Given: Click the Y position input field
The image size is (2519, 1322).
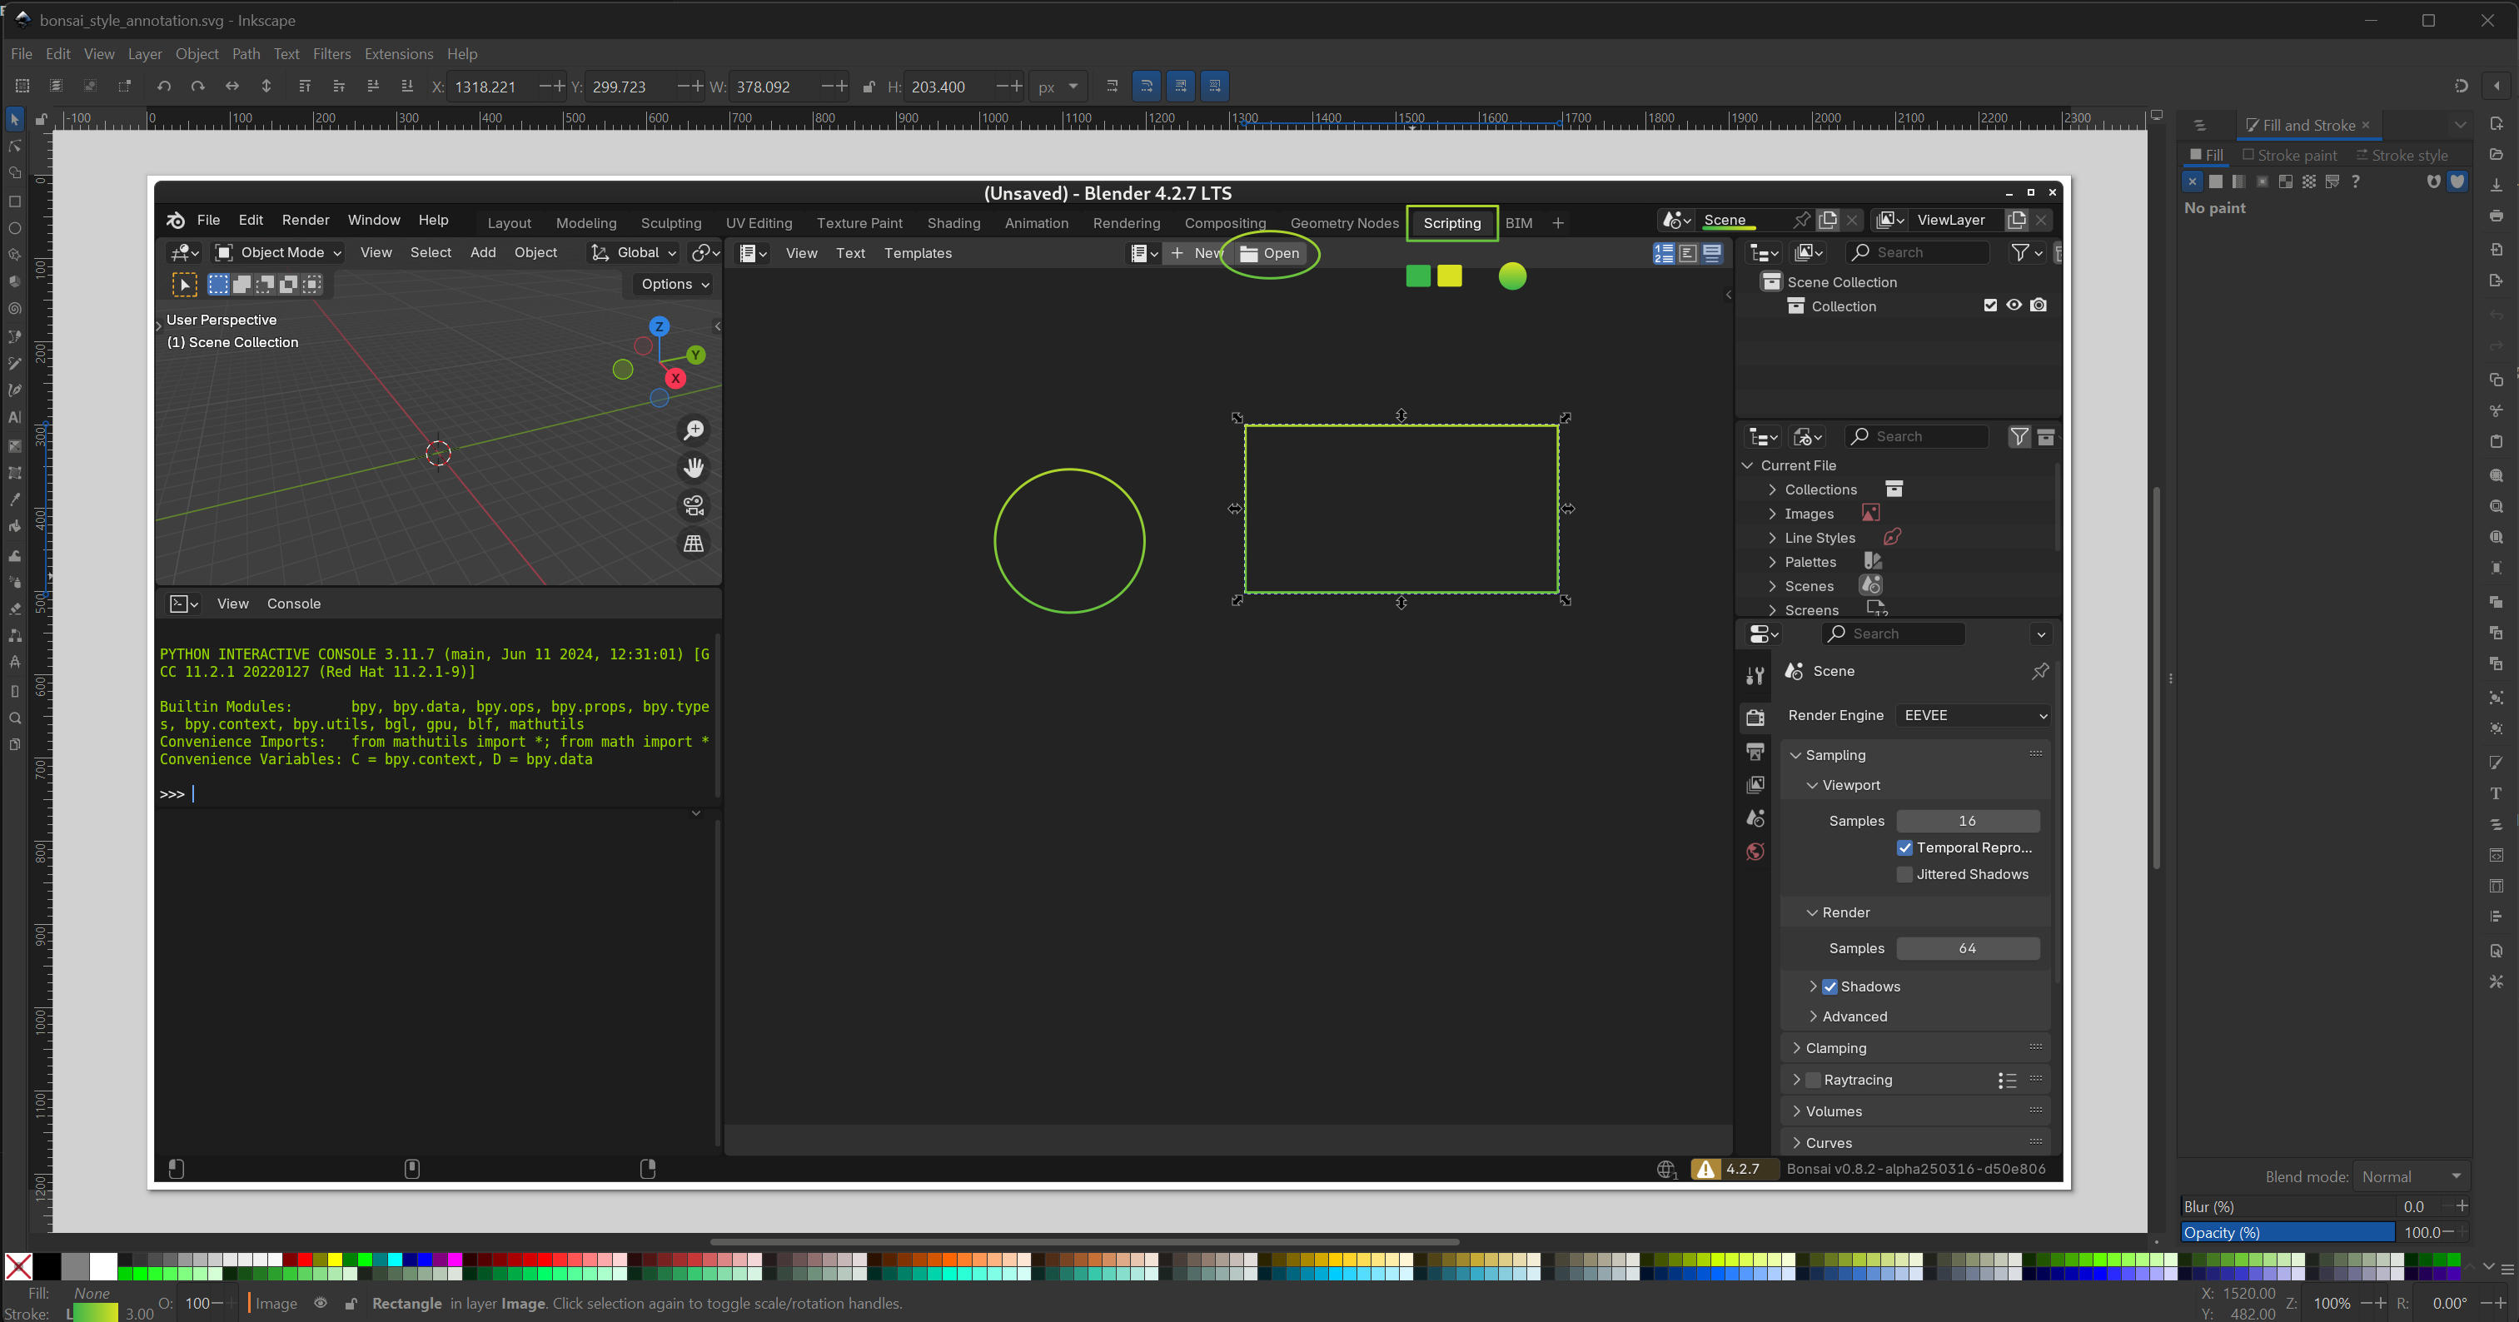Looking at the screenshot, I should point(630,86).
